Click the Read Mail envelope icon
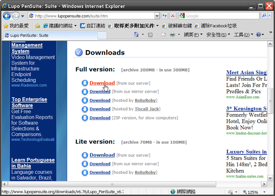 coord(164,34)
